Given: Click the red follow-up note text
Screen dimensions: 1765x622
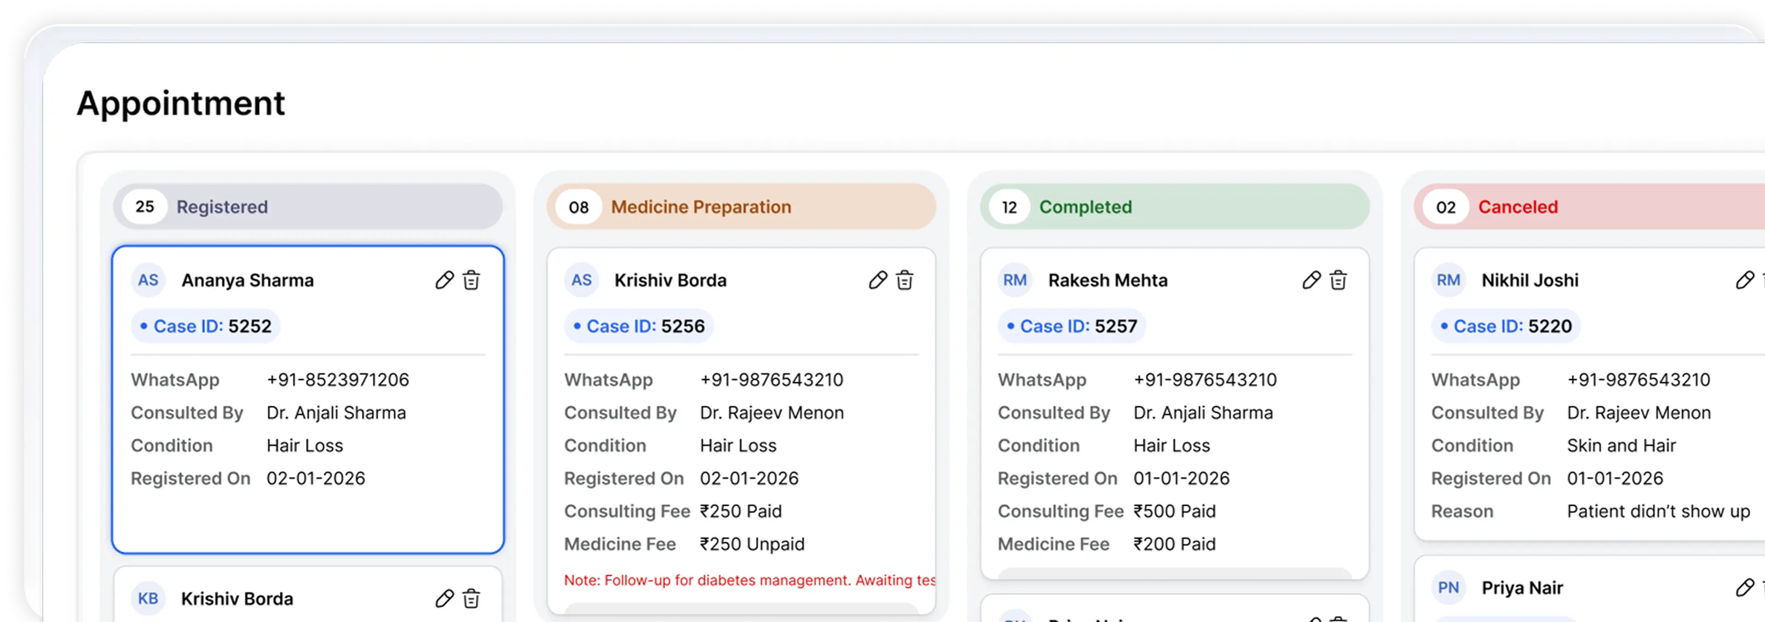Looking at the screenshot, I should [x=749, y=580].
